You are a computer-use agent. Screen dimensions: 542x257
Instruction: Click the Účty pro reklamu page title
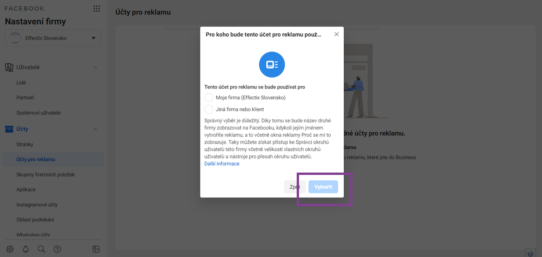click(143, 12)
